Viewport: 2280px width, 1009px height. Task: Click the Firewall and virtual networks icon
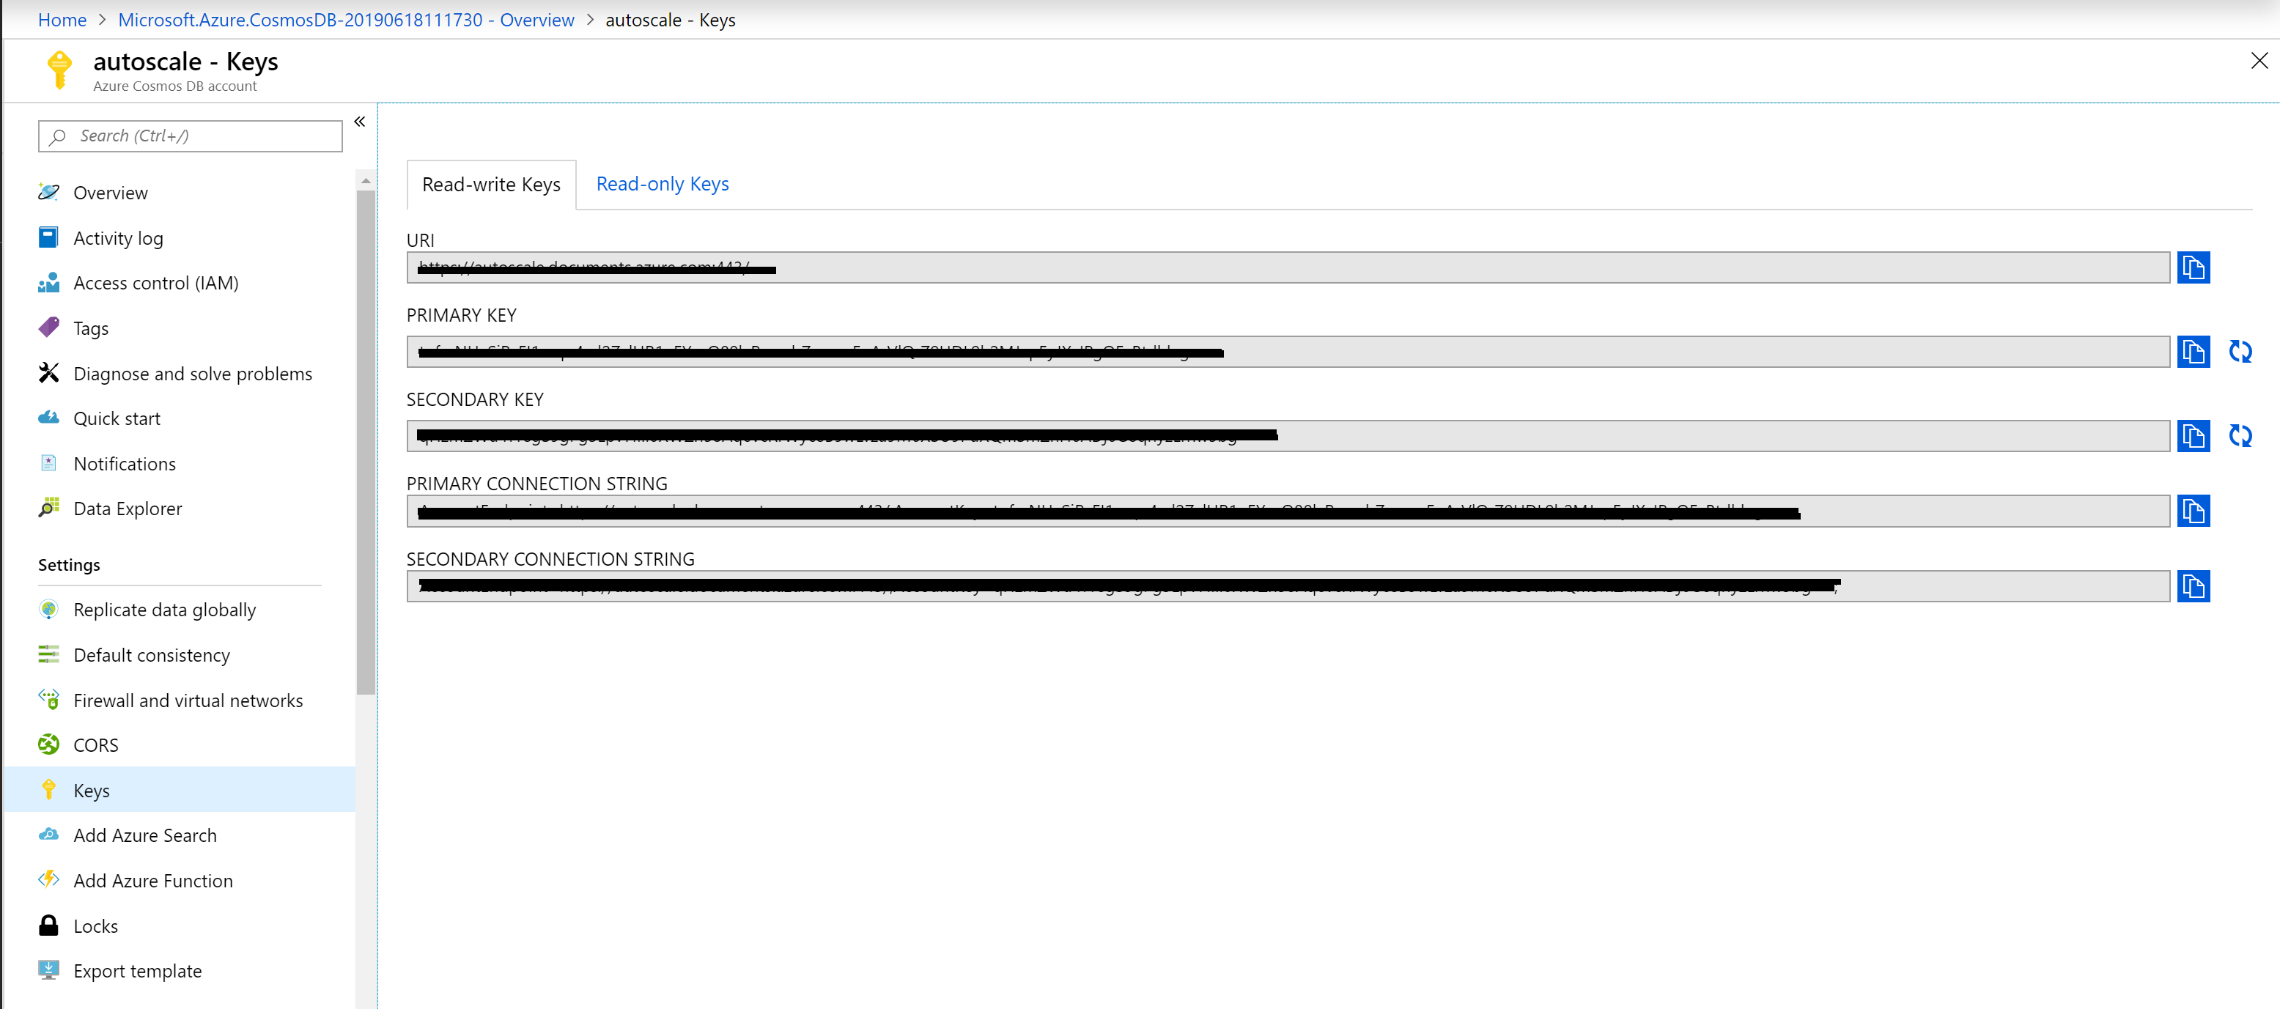pyautogui.click(x=48, y=699)
